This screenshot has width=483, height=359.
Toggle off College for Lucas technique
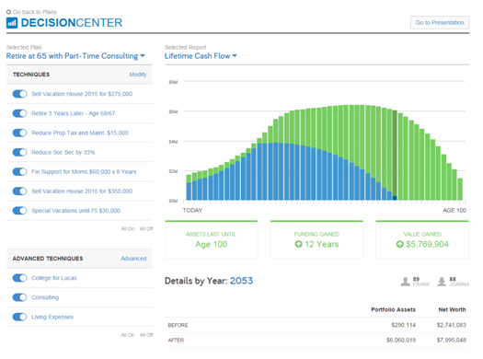(x=19, y=278)
